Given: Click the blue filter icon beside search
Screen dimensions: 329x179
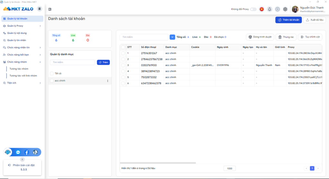Looking at the screenshot, I should [172, 37].
